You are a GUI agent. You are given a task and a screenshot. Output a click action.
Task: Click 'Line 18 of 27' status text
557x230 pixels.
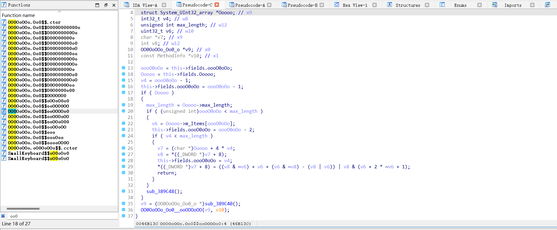pos(16,224)
